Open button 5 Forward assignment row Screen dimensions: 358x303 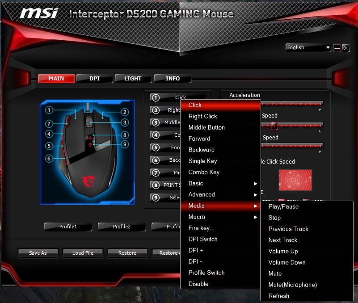tap(165, 147)
